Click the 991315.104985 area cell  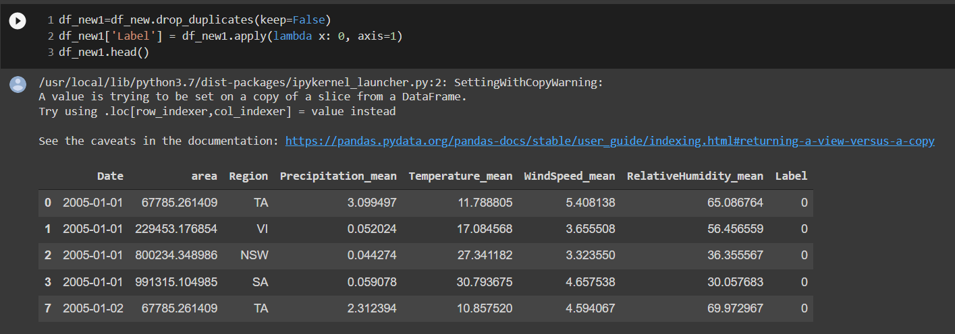tap(176, 281)
